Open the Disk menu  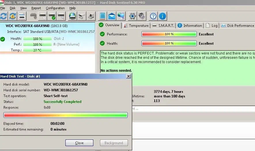(x=13, y=8)
